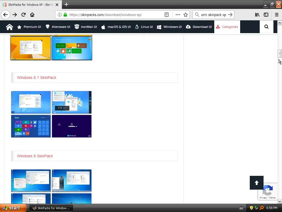Screen dimensions: 282x212
Task: Open the Linux UI menu item
Action: pos(144,27)
